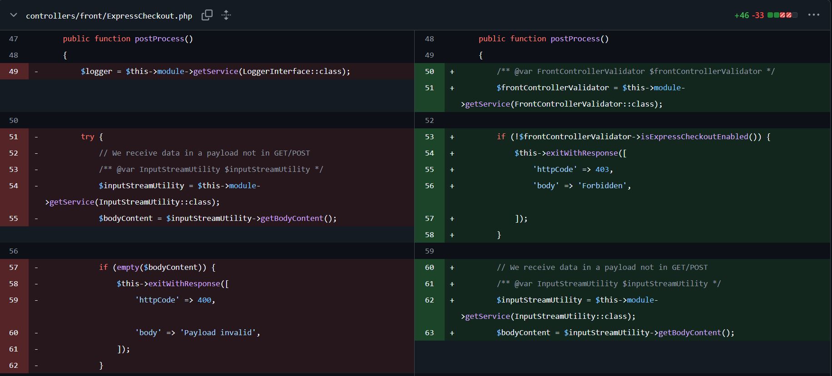Viewport: 832px width, 376px height.
Task: Click the removed 'if (empty($bodyContent))' line
Action: pos(157,267)
